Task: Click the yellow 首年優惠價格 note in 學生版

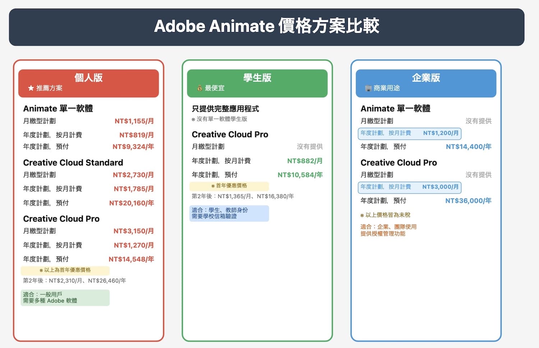Action: click(229, 186)
